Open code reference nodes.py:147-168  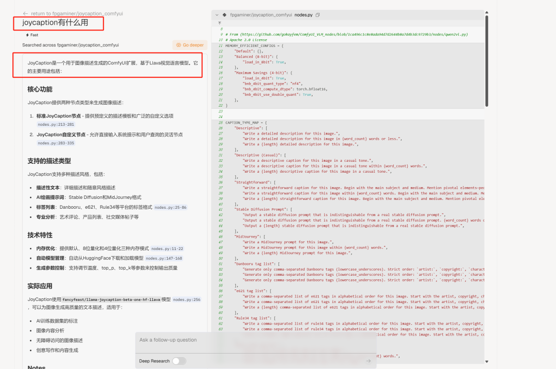(x=164, y=258)
